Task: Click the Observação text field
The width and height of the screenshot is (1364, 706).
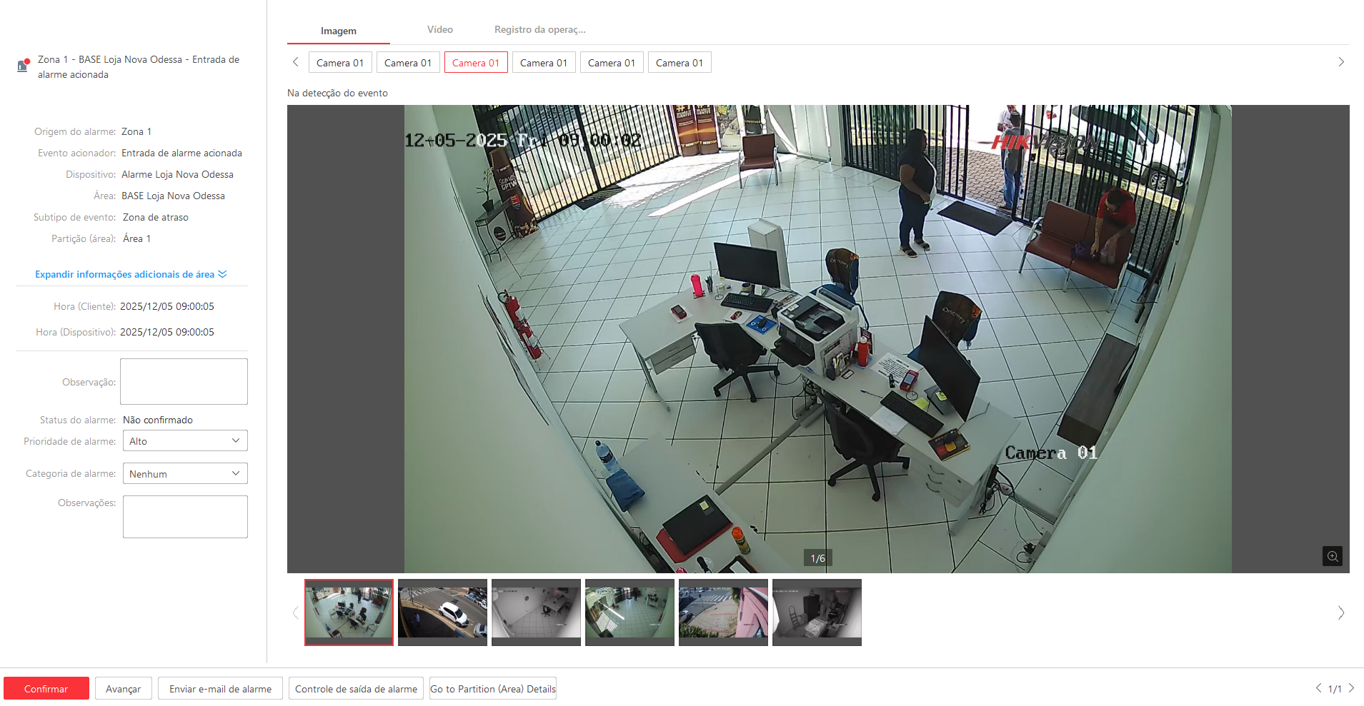Action: tap(184, 382)
